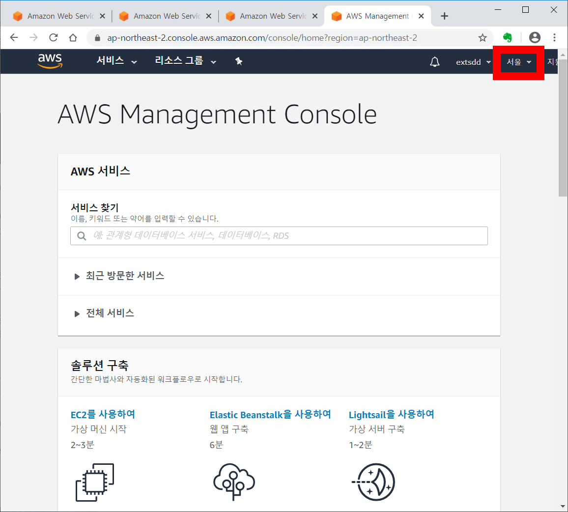Open the 서비스 services menu
Viewport: 568px width, 512px height.
tap(116, 61)
